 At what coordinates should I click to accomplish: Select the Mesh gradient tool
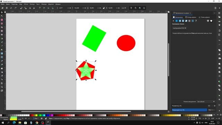click(x=2, y=57)
